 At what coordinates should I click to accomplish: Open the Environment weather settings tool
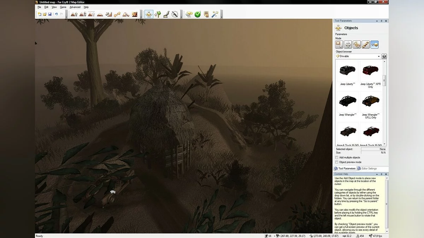tap(189, 14)
